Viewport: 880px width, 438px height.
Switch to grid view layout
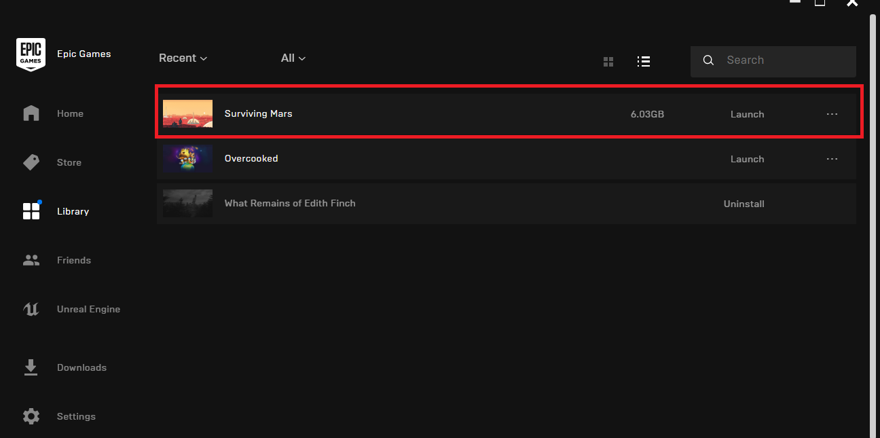[608, 62]
